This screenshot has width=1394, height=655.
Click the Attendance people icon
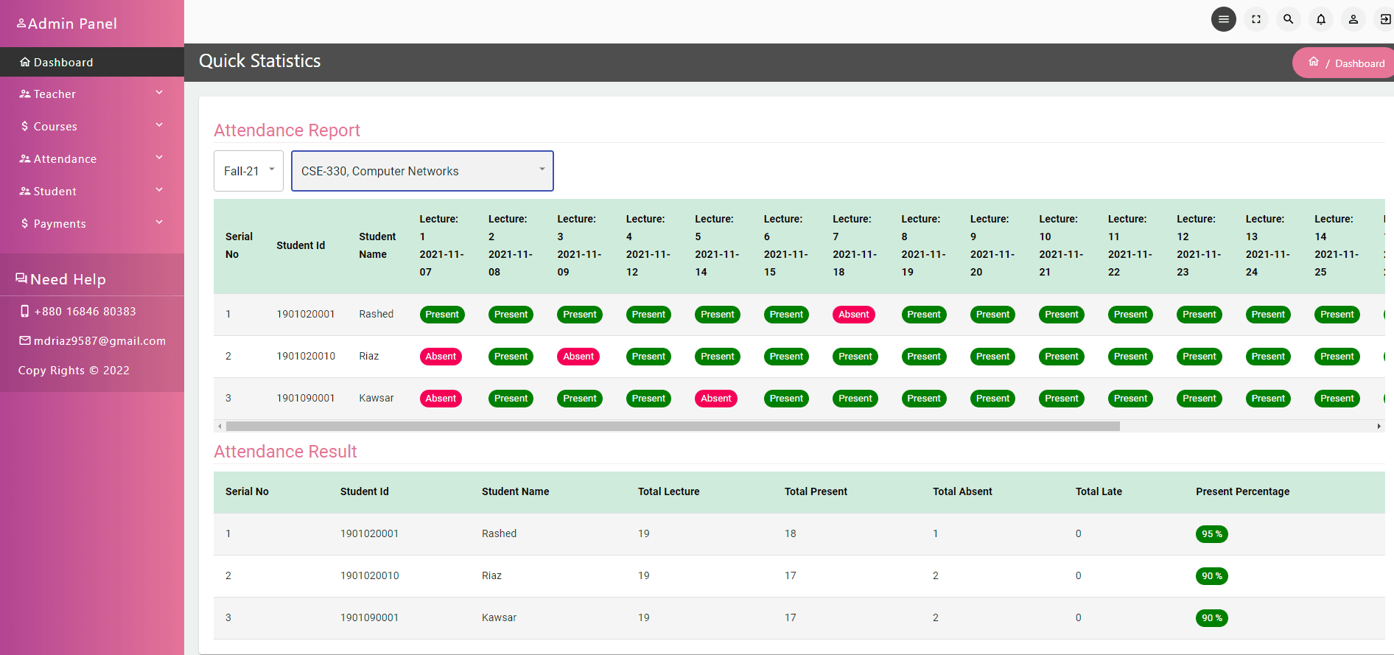pos(25,159)
